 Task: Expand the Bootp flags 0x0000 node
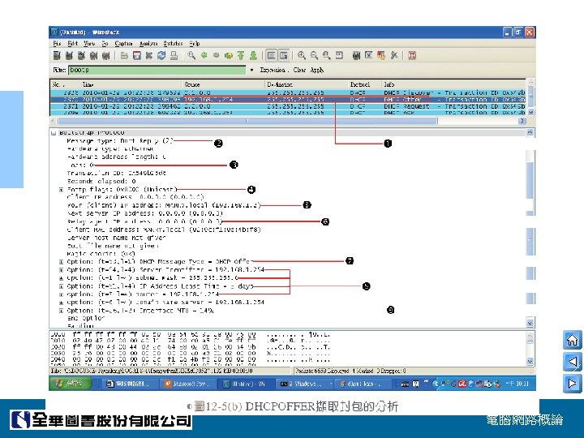[x=62, y=190]
